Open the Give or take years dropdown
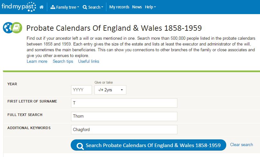The height and width of the screenshot is (157, 260). tap(111, 90)
